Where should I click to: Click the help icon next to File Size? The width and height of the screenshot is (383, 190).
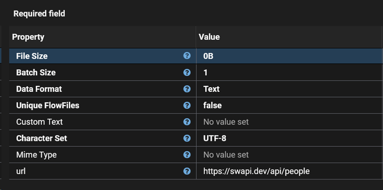(187, 56)
